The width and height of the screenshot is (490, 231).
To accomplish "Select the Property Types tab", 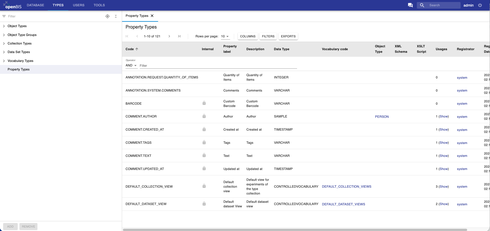I will click(x=137, y=16).
